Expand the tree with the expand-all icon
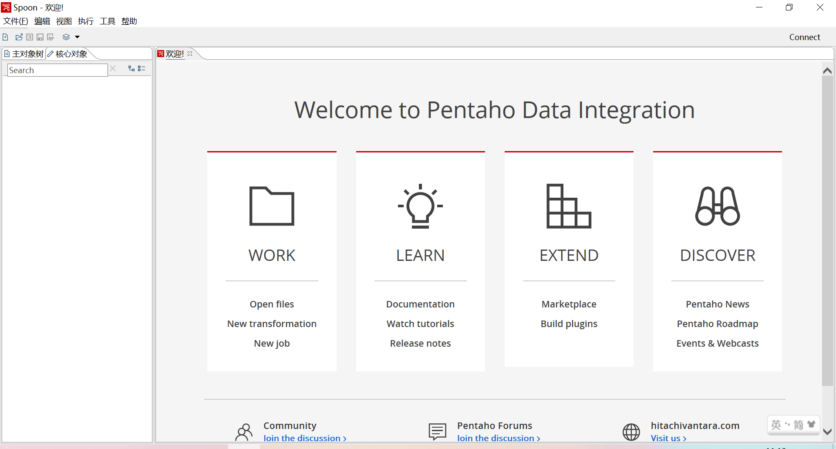This screenshot has width=836, height=449. (131, 68)
